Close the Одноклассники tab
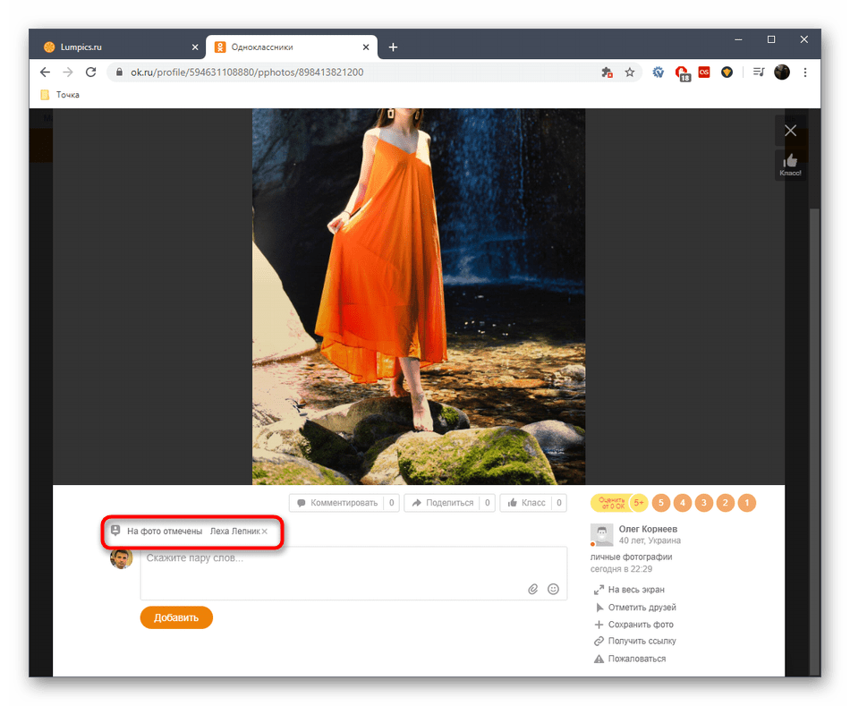Viewport: 850px width, 706px height. pos(366,47)
